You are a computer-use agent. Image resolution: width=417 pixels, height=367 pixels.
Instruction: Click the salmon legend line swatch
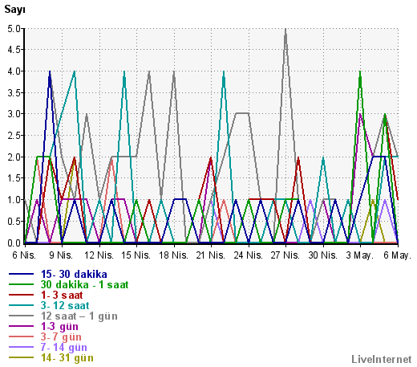(x=21, y=336)
